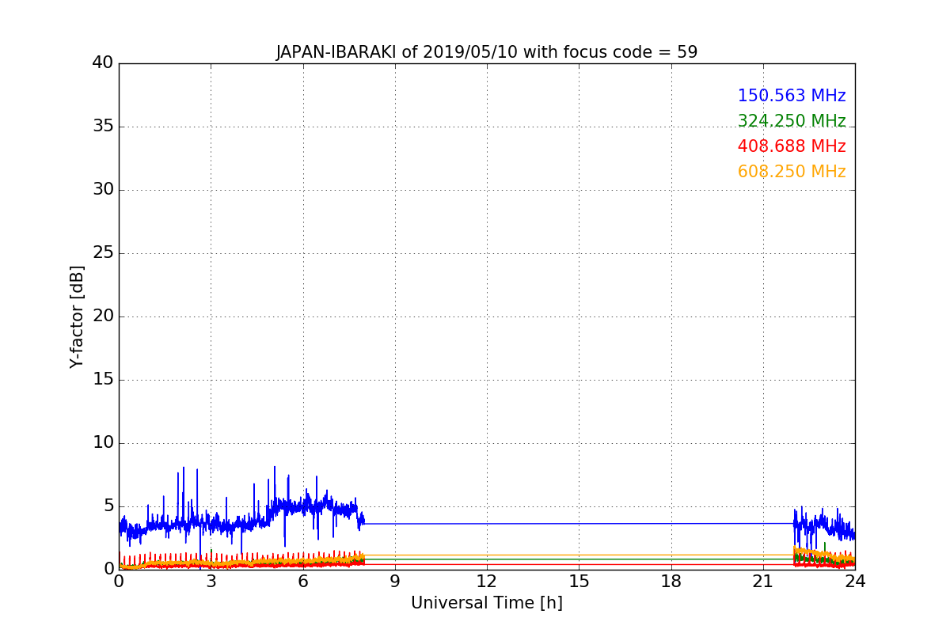Viewport: 950px width, 633px height.
Task: Click the plot title JAPAN-IBARAKI of 2019/05/10
Action: coord(487,52)
